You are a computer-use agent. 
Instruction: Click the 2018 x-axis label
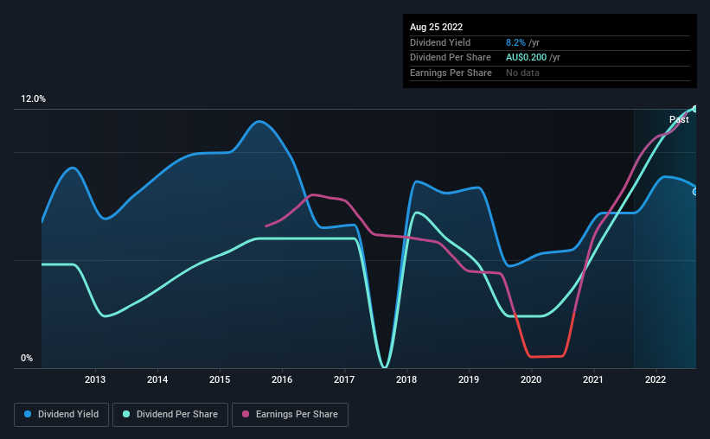(x=406, y=379)
